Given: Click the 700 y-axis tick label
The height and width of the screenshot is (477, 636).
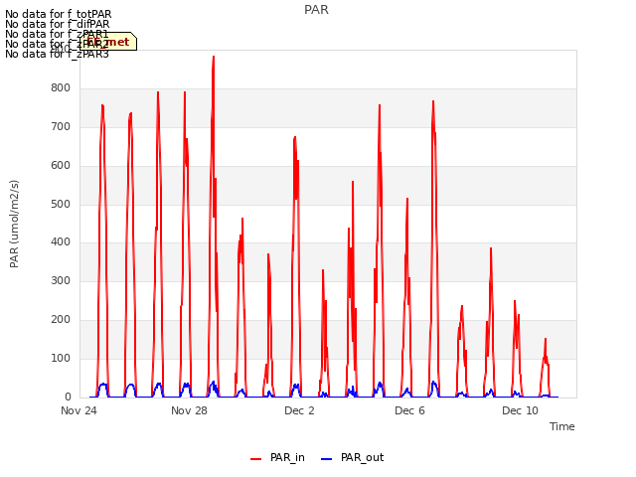Looking at the screenshot, I should click(x=61, y=127).
